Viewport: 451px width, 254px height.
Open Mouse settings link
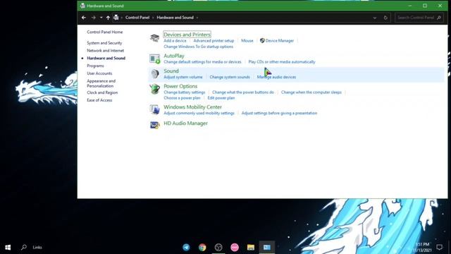[x=247, y=41]
